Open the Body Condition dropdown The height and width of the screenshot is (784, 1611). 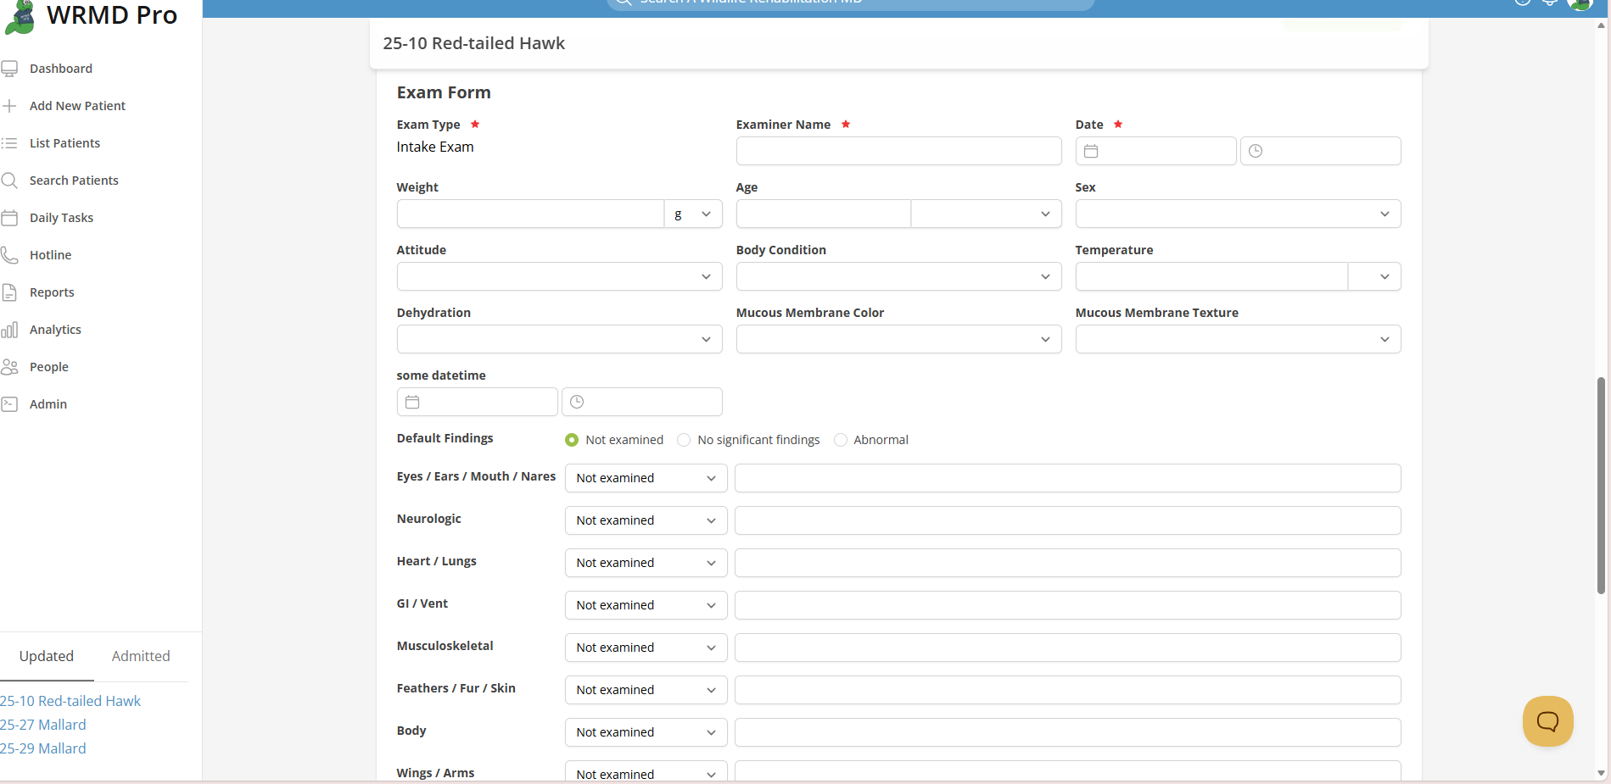(x=898, y=276)
